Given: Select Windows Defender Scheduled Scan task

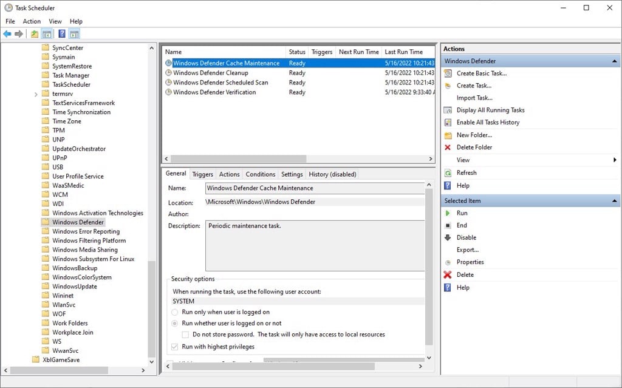Looking at the screenshot, I should [220, 83].
